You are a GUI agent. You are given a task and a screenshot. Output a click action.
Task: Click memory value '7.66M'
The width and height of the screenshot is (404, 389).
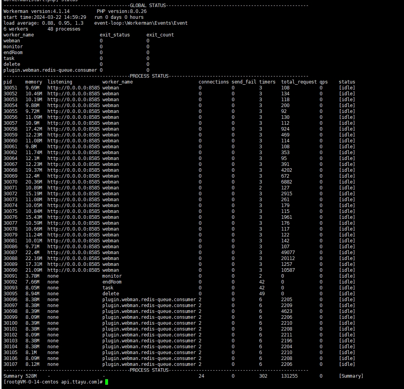pos(32,282)
